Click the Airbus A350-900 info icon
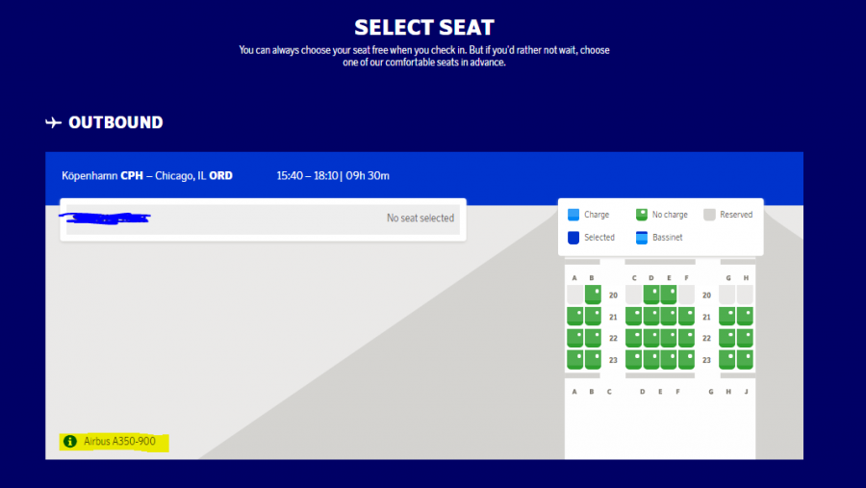Image resolution: width=866 pixels, height=488 pixels. [x=69, y=442]
